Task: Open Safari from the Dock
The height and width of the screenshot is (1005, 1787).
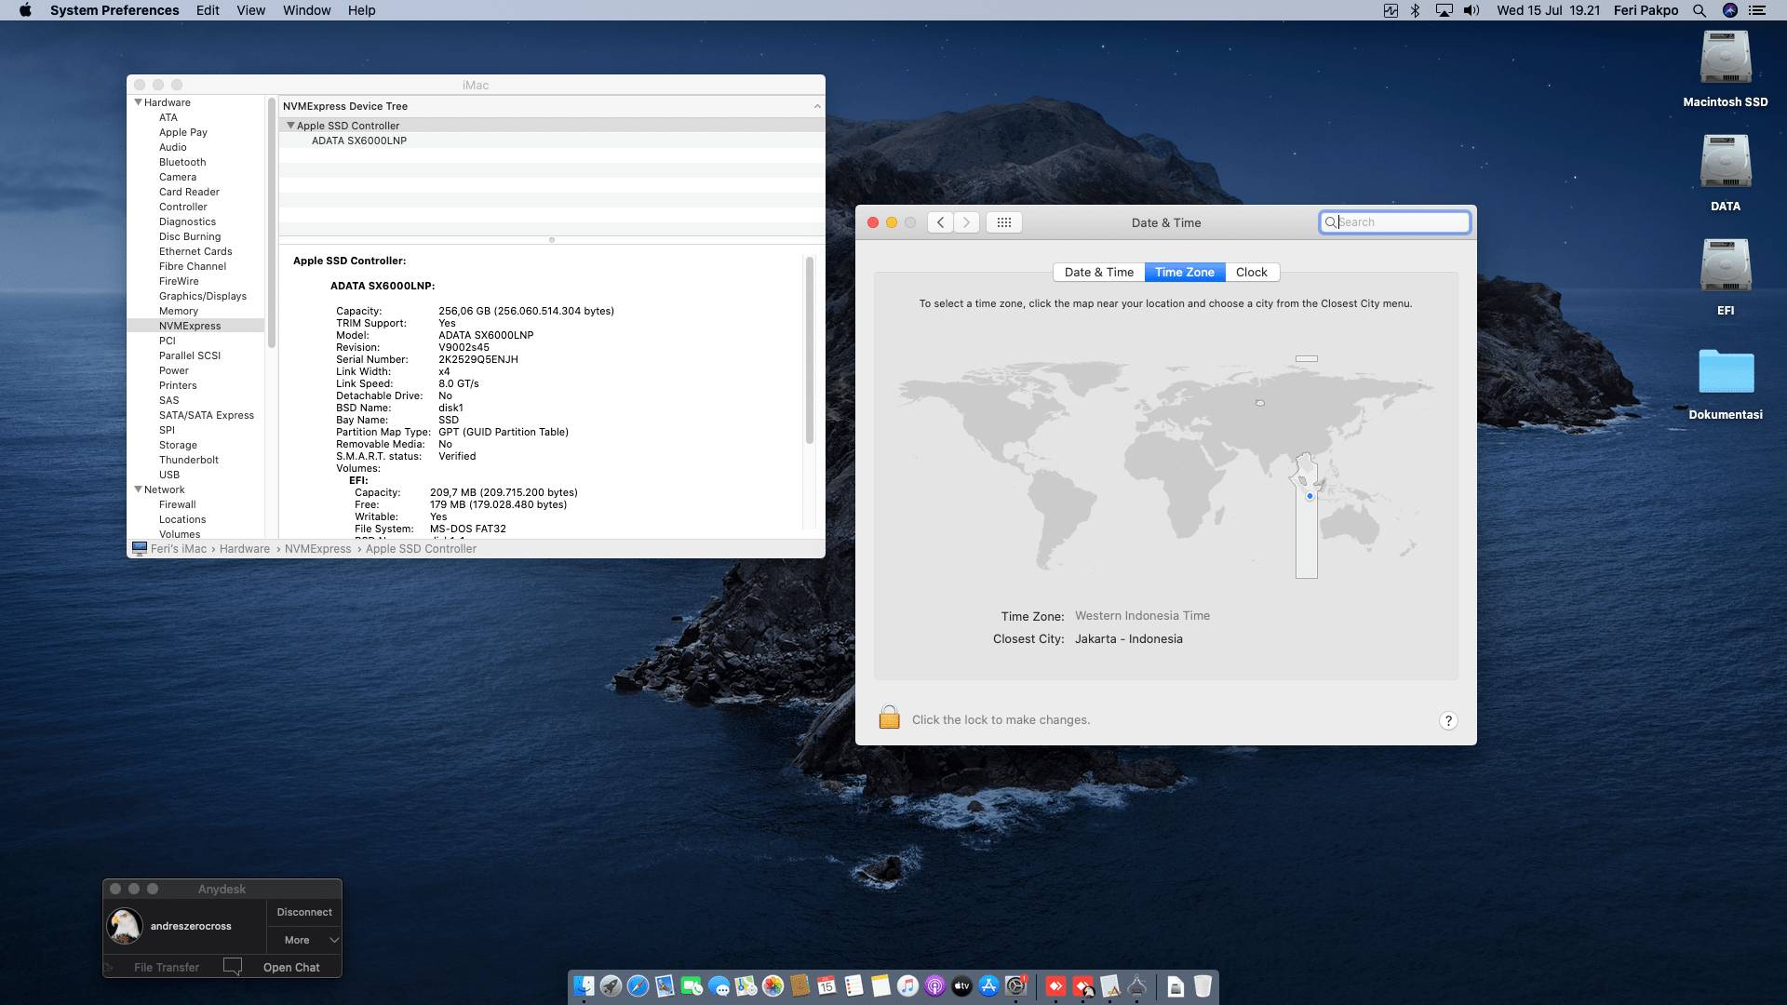Action: pos(638,986)
